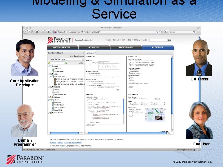Click the green refresh icon beside filter box
Viewport: 223px width, 167px height.
(66, 63)
